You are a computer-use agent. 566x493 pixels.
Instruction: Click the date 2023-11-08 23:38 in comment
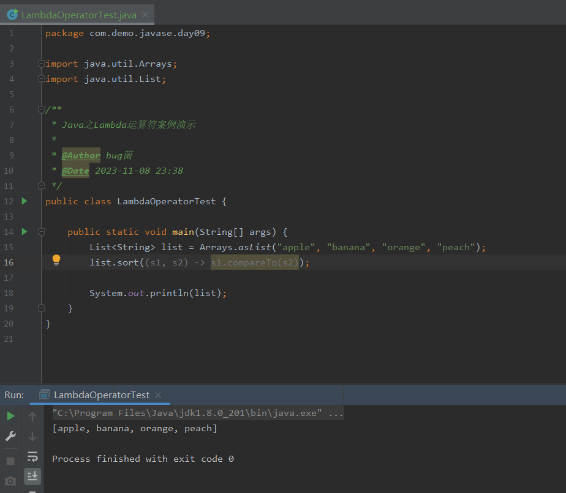click(139, 171)
